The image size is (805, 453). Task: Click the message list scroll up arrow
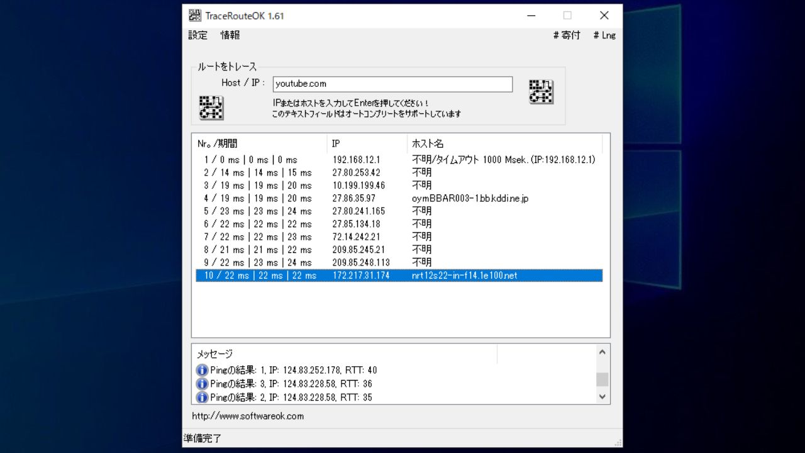click(x=602, y=352)
